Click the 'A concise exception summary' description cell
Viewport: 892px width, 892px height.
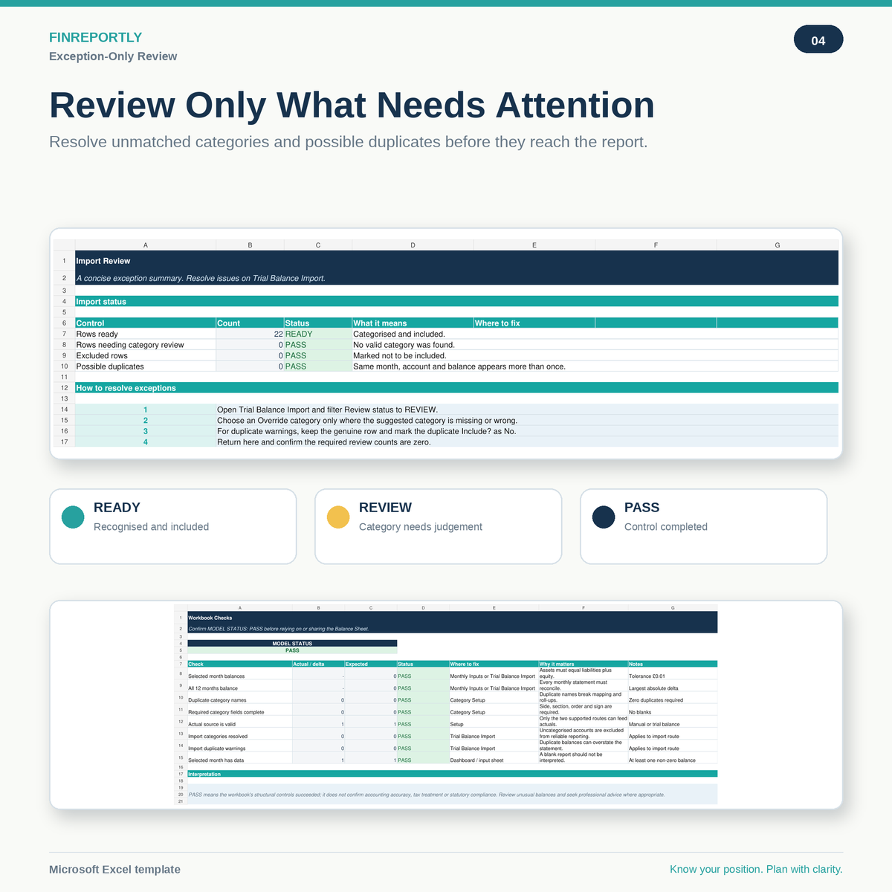pos(456,278)
